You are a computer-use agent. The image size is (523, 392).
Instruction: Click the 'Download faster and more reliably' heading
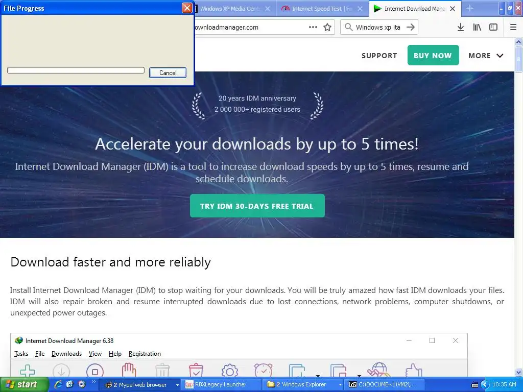(110, 262)
